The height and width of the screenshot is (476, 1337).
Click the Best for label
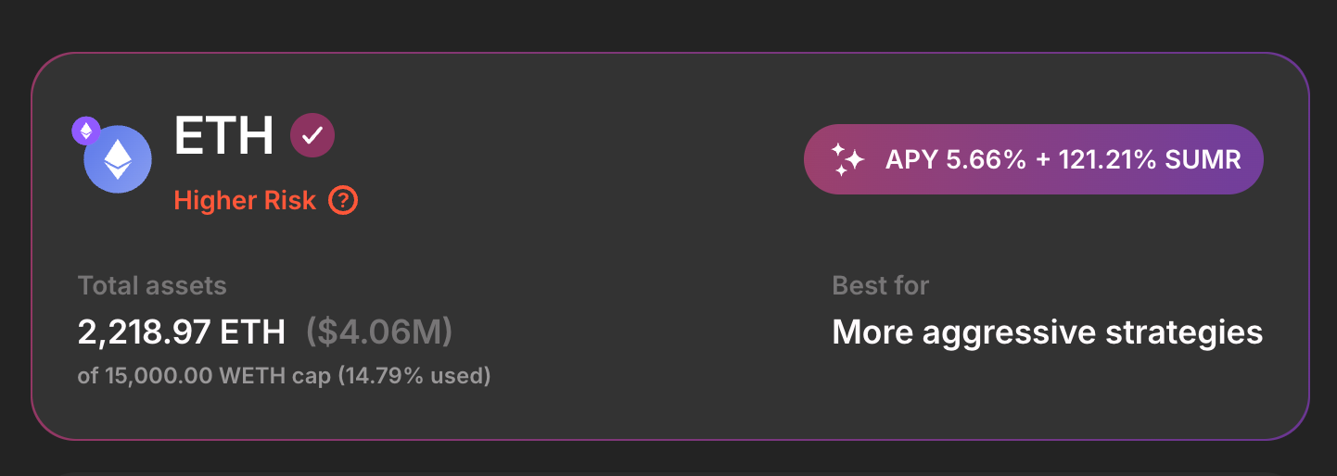(881, 285)
